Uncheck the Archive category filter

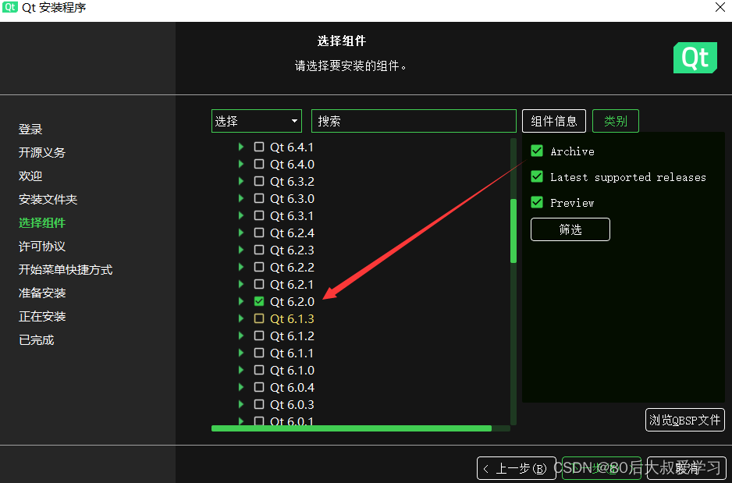pos(536,151)
